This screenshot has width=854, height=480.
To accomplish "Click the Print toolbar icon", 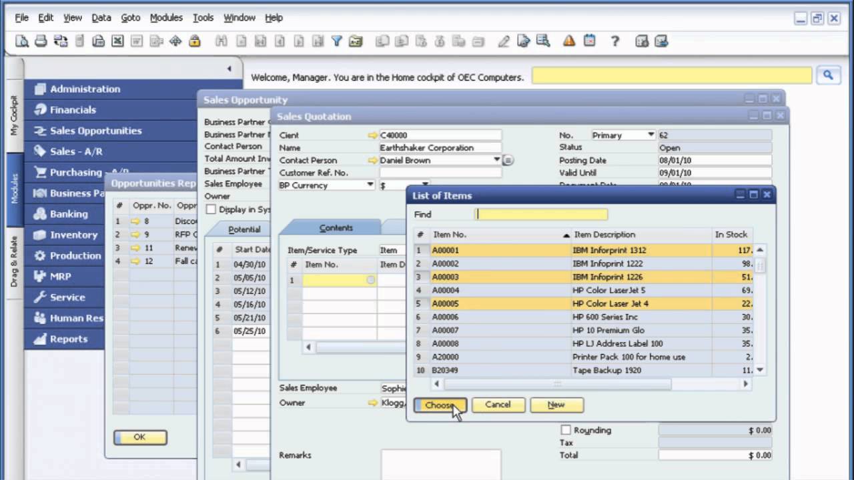I will point(41,41).
